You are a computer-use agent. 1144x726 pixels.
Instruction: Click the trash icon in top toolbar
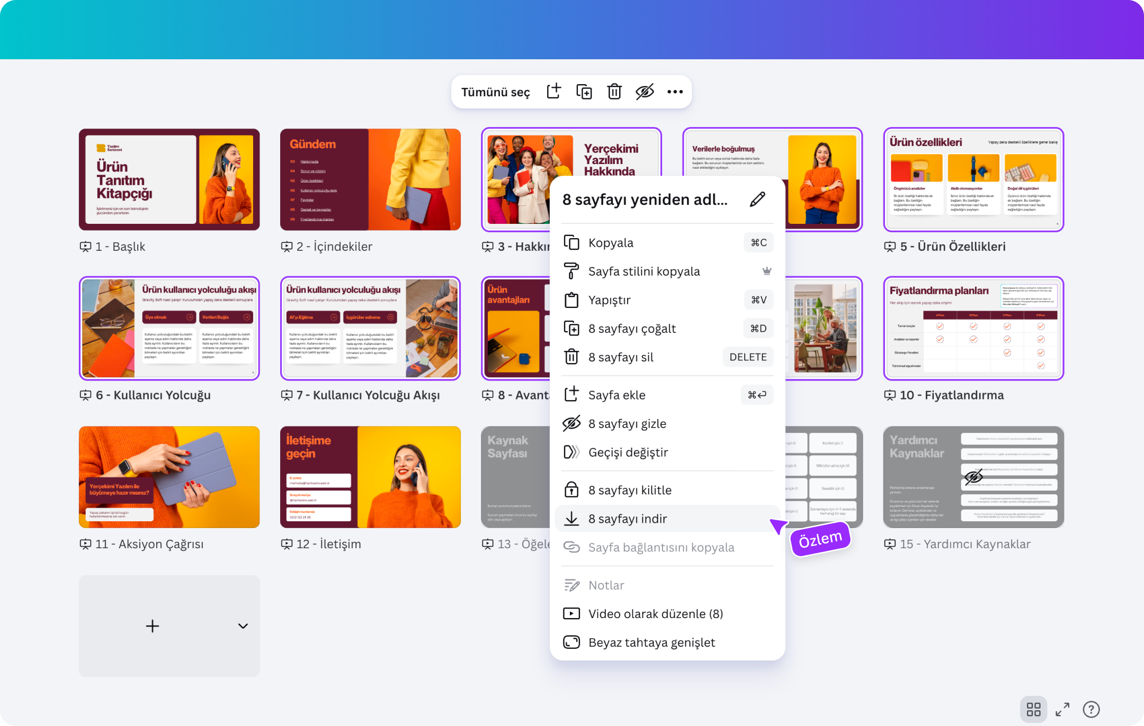click(614, 92)
